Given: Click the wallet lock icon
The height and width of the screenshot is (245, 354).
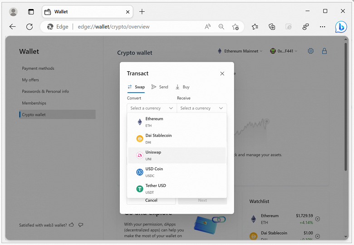Looking at the screenshot, I should (x=324, y=51).
